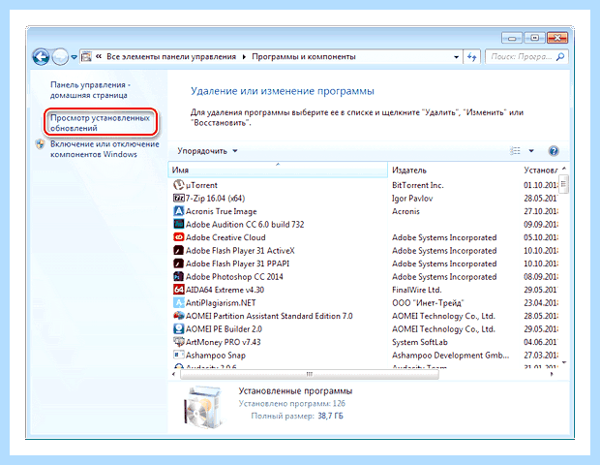600x465 pixels.
Task: Sort by the 'Имя' column header
Action: pos(278,170)
